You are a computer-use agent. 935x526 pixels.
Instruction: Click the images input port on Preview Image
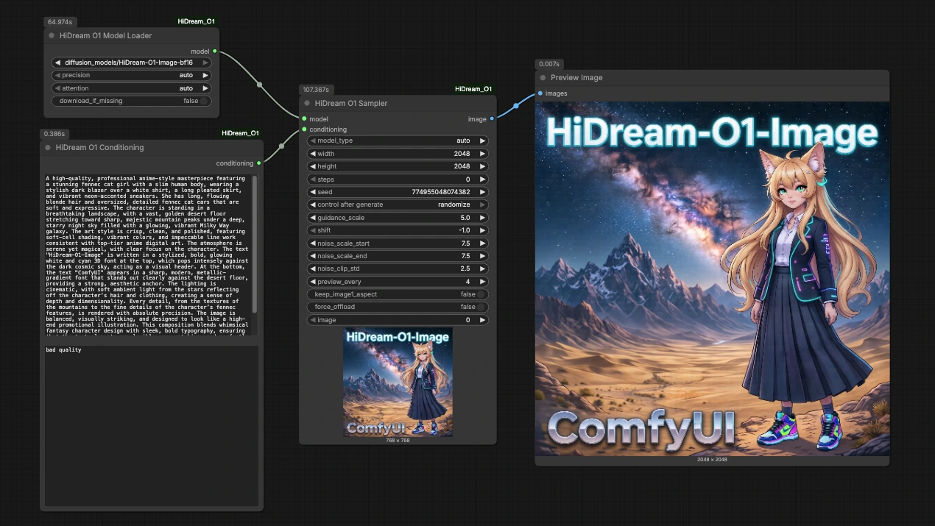[540, 93]
